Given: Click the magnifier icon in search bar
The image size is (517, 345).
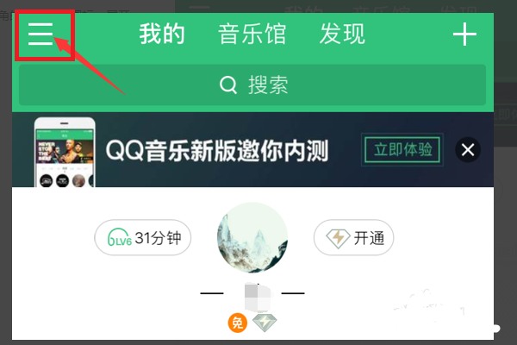Looking at the screenshot, I should [228, 85].
